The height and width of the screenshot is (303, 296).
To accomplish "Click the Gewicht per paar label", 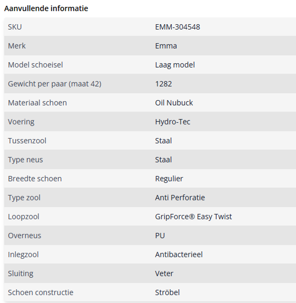I will click(54, 84).
